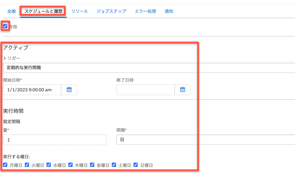
Task: Open the エラー処理 tab
Action: 145,11
